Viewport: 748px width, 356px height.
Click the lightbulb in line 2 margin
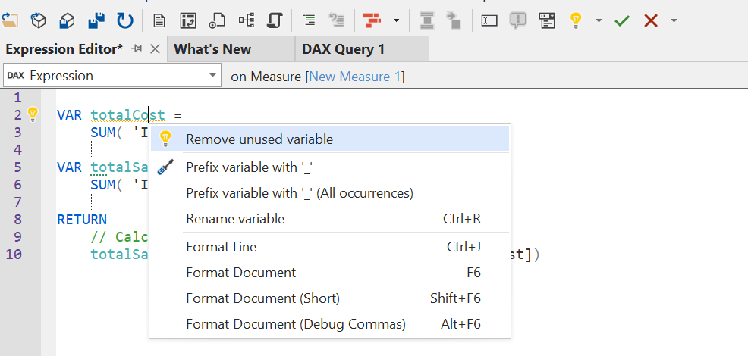(x=33, y=115)
